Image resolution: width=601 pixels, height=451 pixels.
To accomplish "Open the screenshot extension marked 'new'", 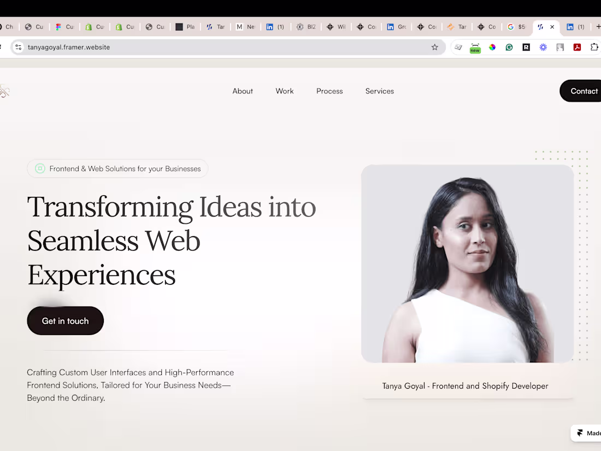I will tap(475, 48).
